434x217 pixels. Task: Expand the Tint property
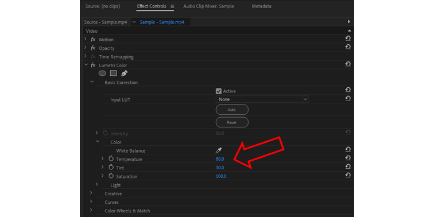[x=102, y=167]
